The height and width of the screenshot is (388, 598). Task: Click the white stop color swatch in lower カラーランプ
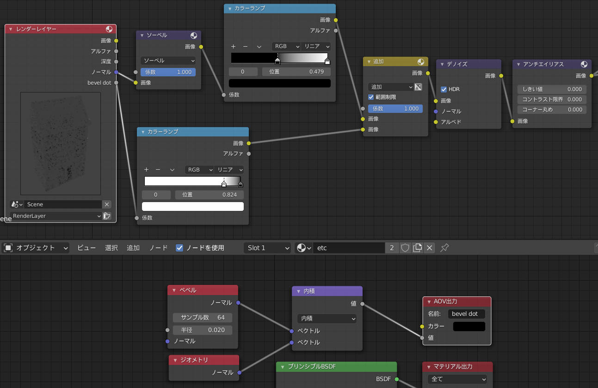click(193, 206)
